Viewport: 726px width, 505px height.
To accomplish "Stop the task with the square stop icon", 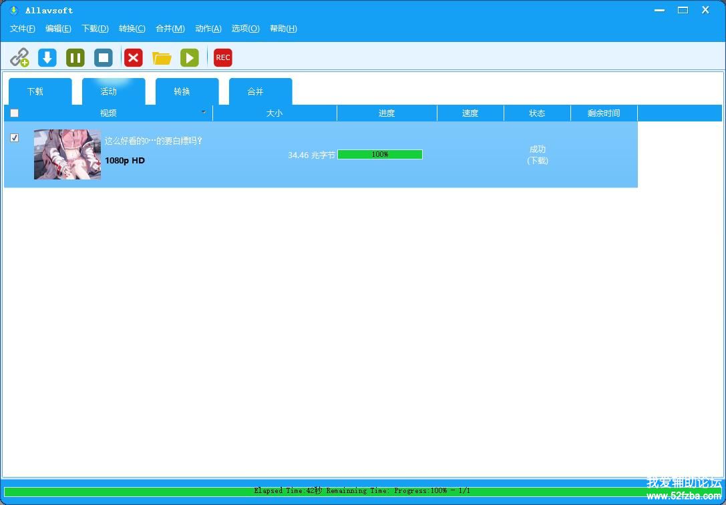I will tap(104, 58).
